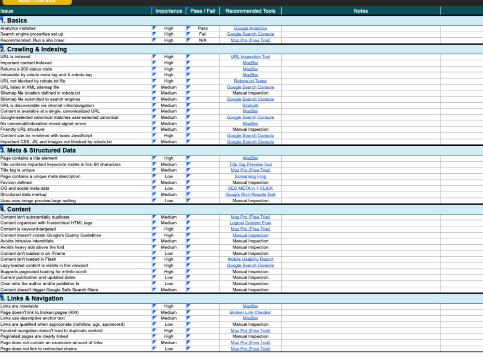Open Manual Inspection link in Quality Guidelines row
483x362 pixels.
[x=250, y=235]
